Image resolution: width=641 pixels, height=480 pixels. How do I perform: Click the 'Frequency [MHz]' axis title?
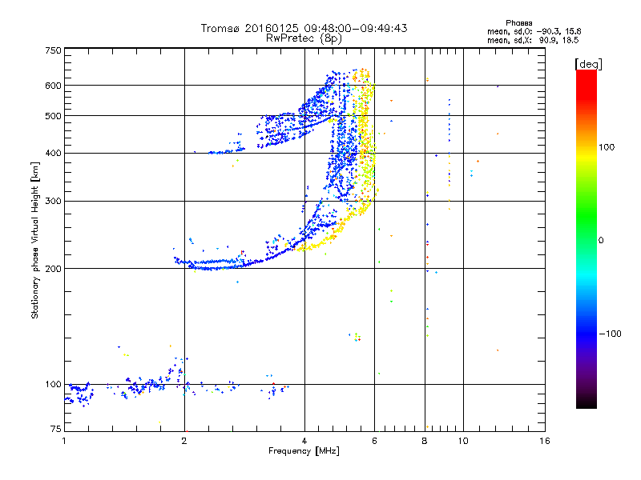(304, 451)
